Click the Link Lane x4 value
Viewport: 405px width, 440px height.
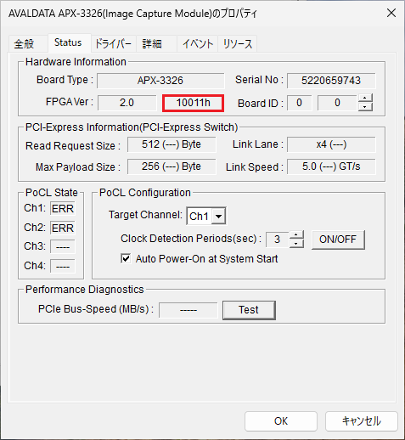tap(331, 144)
